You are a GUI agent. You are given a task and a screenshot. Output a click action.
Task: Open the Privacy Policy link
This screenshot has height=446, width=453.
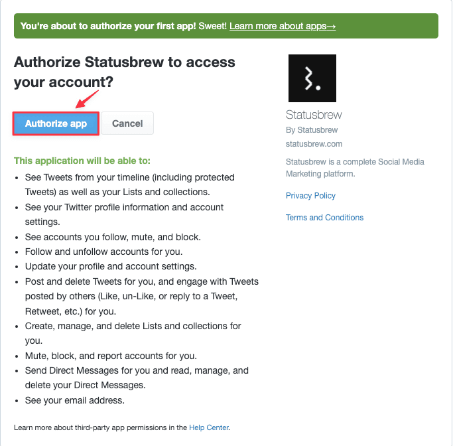(310, 196)
